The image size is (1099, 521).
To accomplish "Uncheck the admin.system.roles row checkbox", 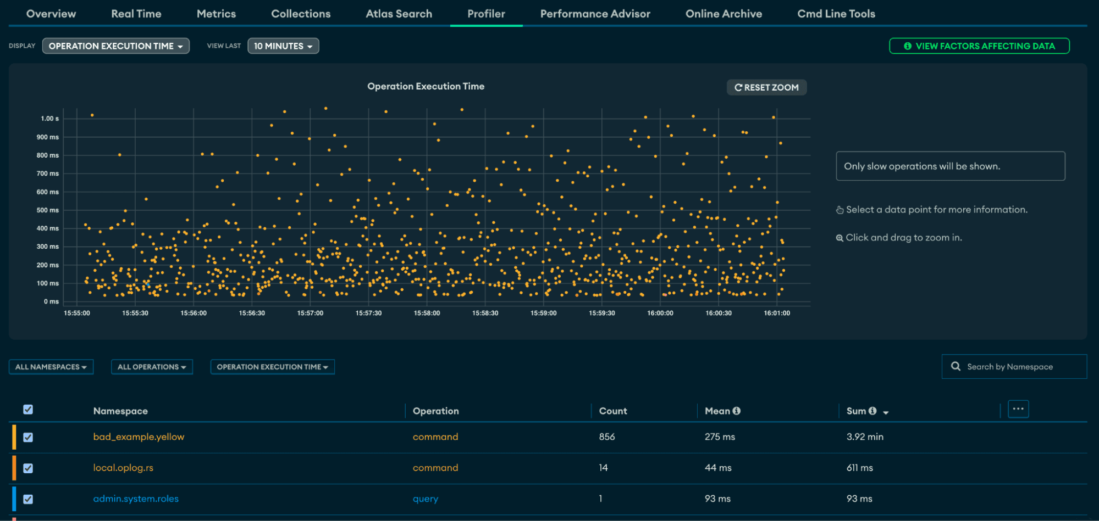I will (28, 500).
